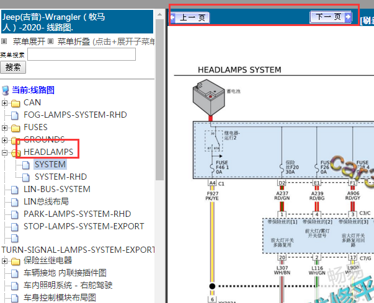Click the left panel scroll up arrow
374x303 pixels.
(x=159, y=14)
